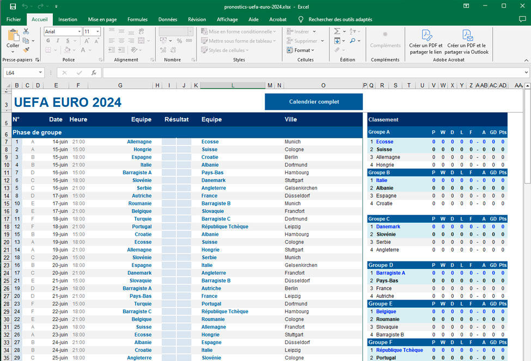Click the comments speech bubble icon
Screen dimensions: 531x361
coord(522,19)
